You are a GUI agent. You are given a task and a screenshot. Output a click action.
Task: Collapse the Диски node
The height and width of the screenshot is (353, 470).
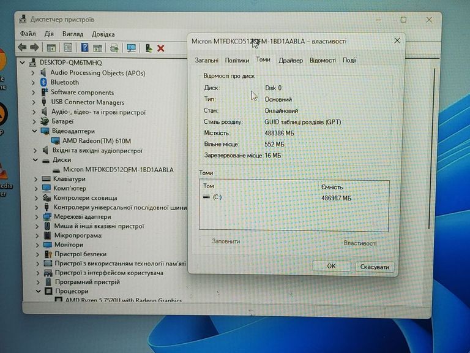point(35,160)
